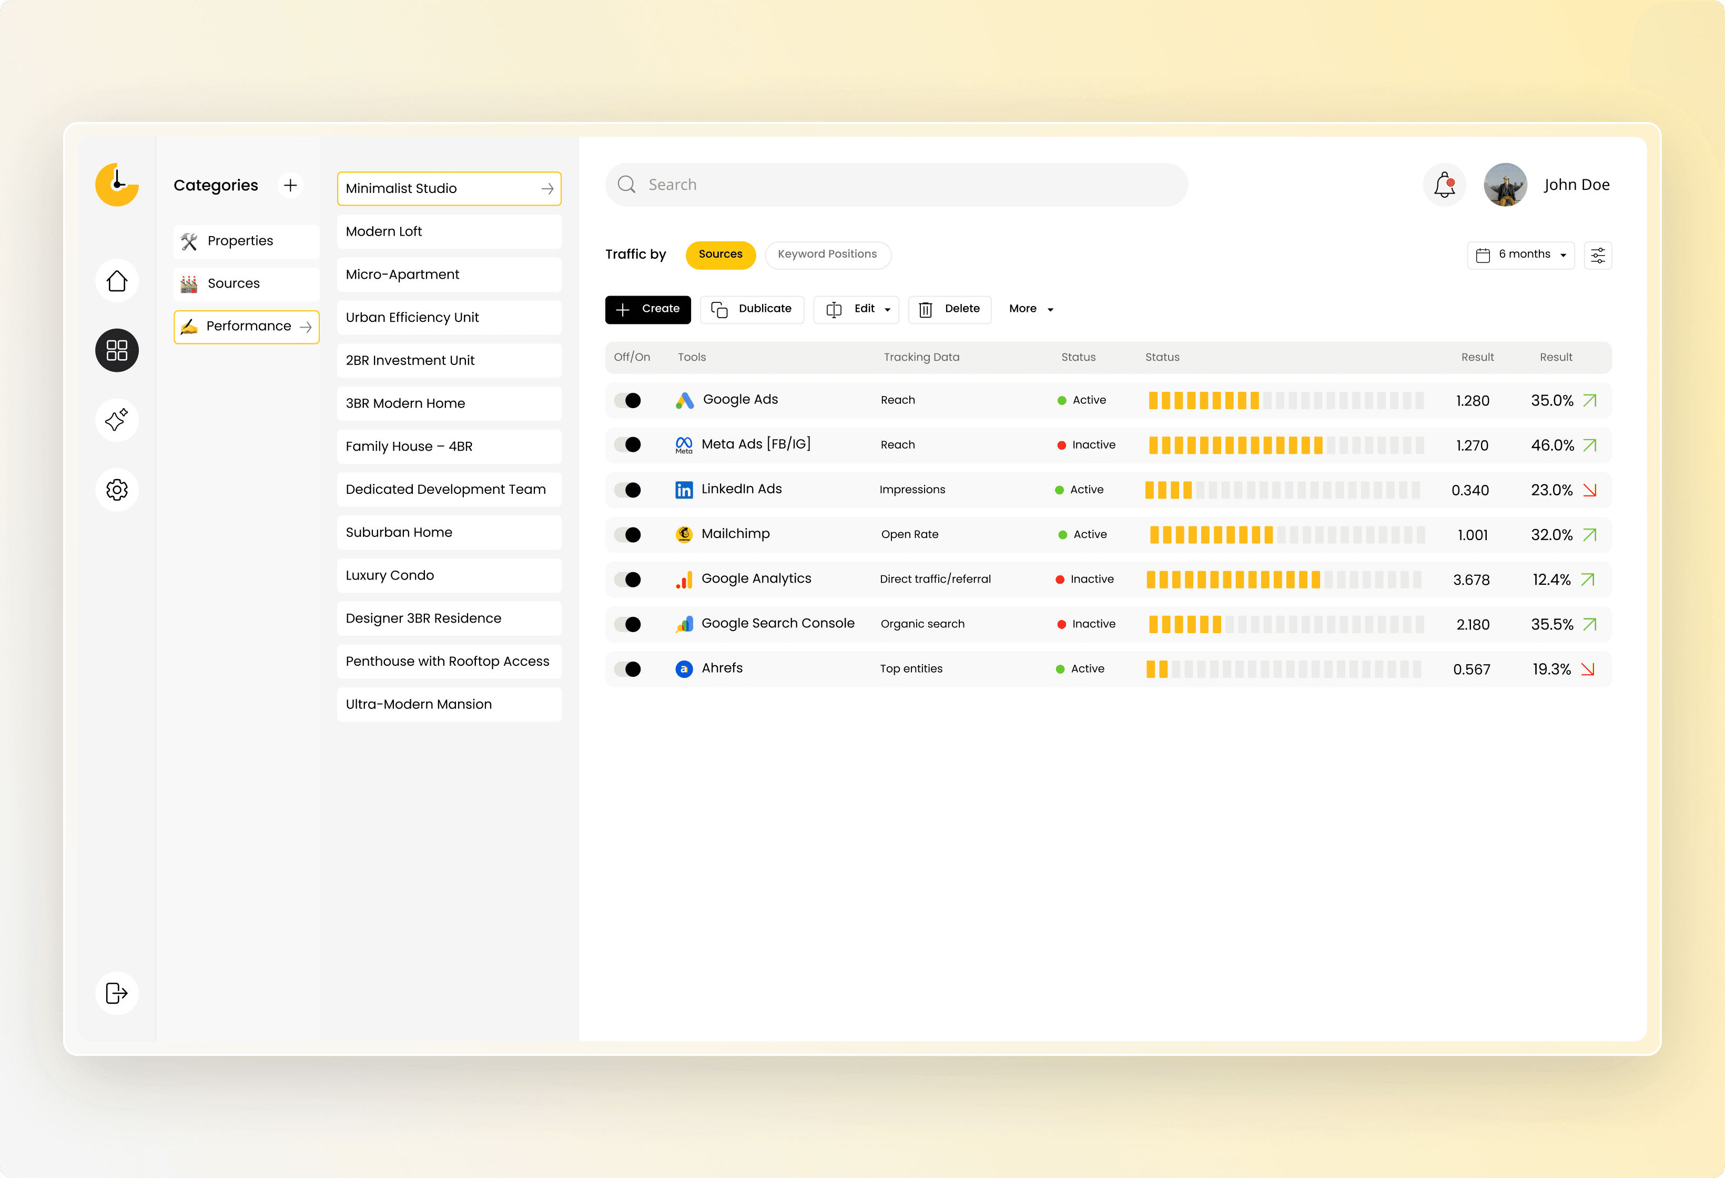This screenshot has width=1725, height=1178.
Task: Toggle the Mailchimp switch
Action: [628, 534]
